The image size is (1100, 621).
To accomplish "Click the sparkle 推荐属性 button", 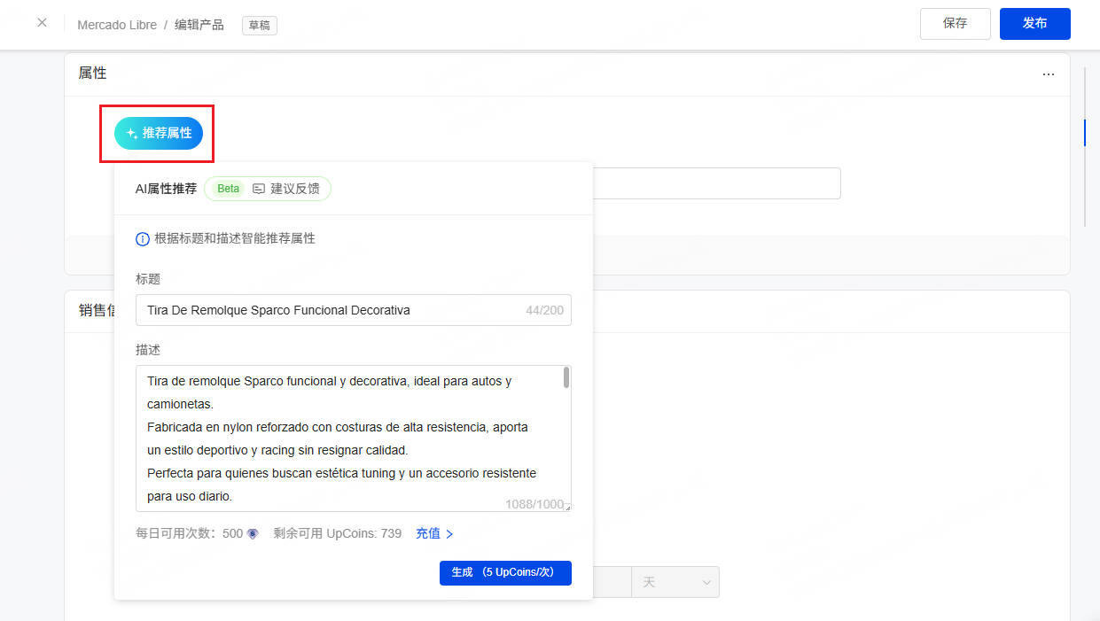I will pos(159,133).
